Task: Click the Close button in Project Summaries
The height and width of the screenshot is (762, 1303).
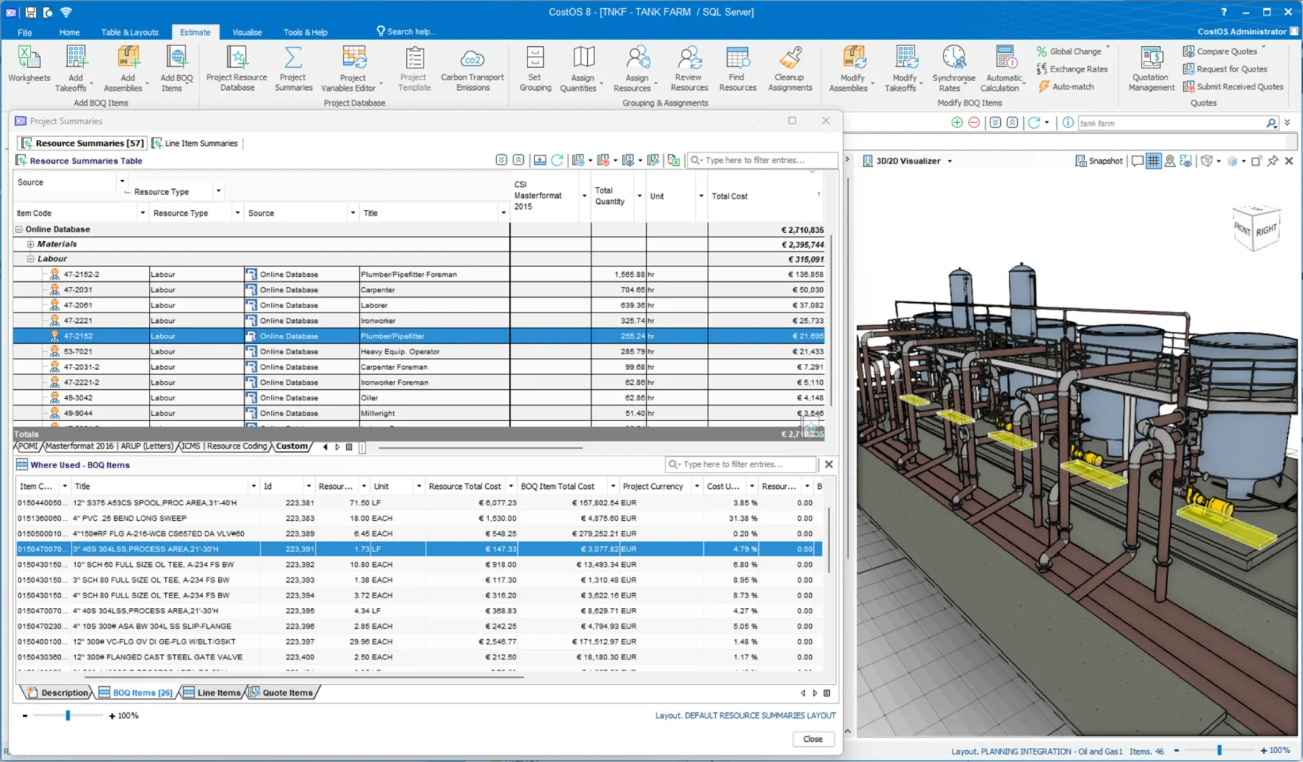Action: coord(813,739)
